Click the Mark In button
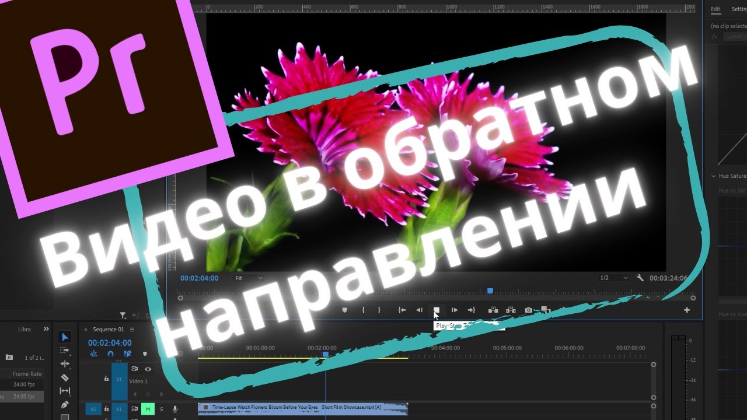The height and width of the screenshot is (420, 747). point(363,310)
